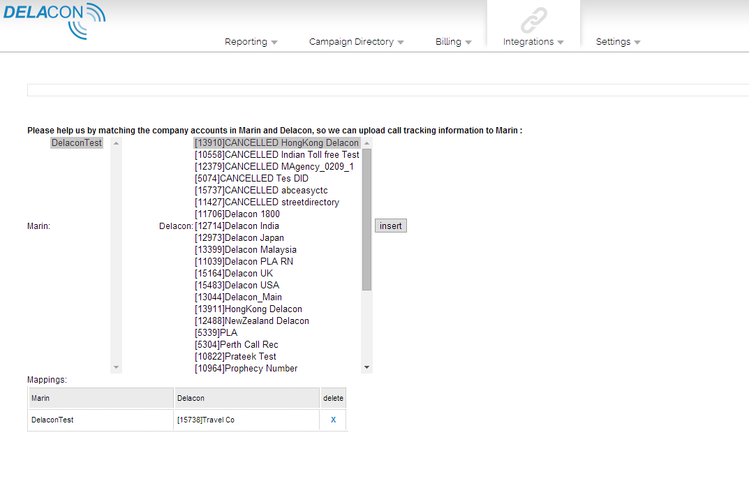Screen dimensions: 749x479
Task: Select [5304]Perth Call Rec
Action: tap(277, 344)
